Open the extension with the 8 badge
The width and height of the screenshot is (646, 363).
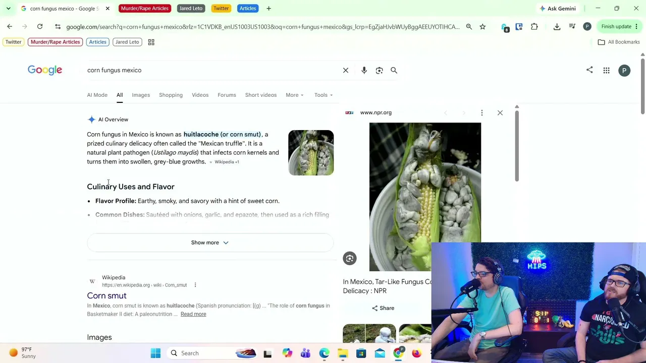(x=505, y=27)
